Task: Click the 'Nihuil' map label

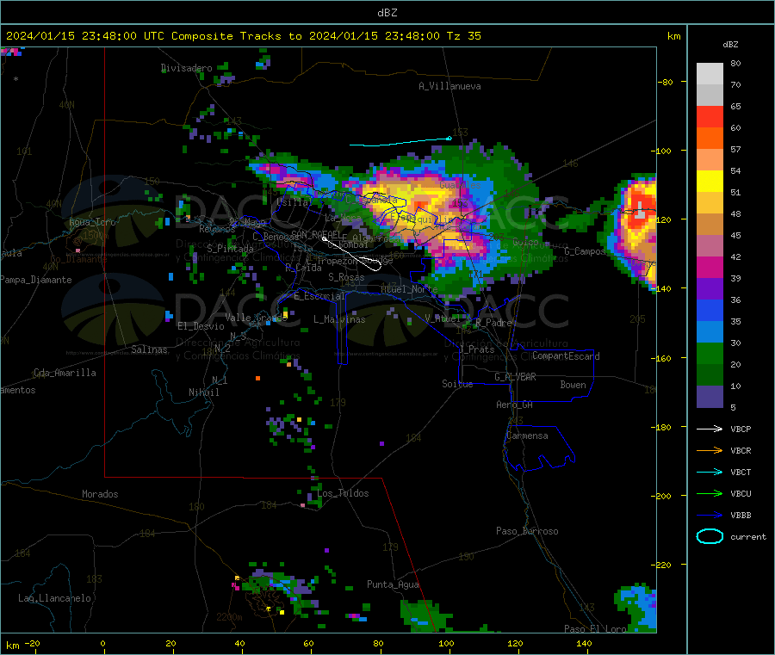Action: click(x=203, y=392)
